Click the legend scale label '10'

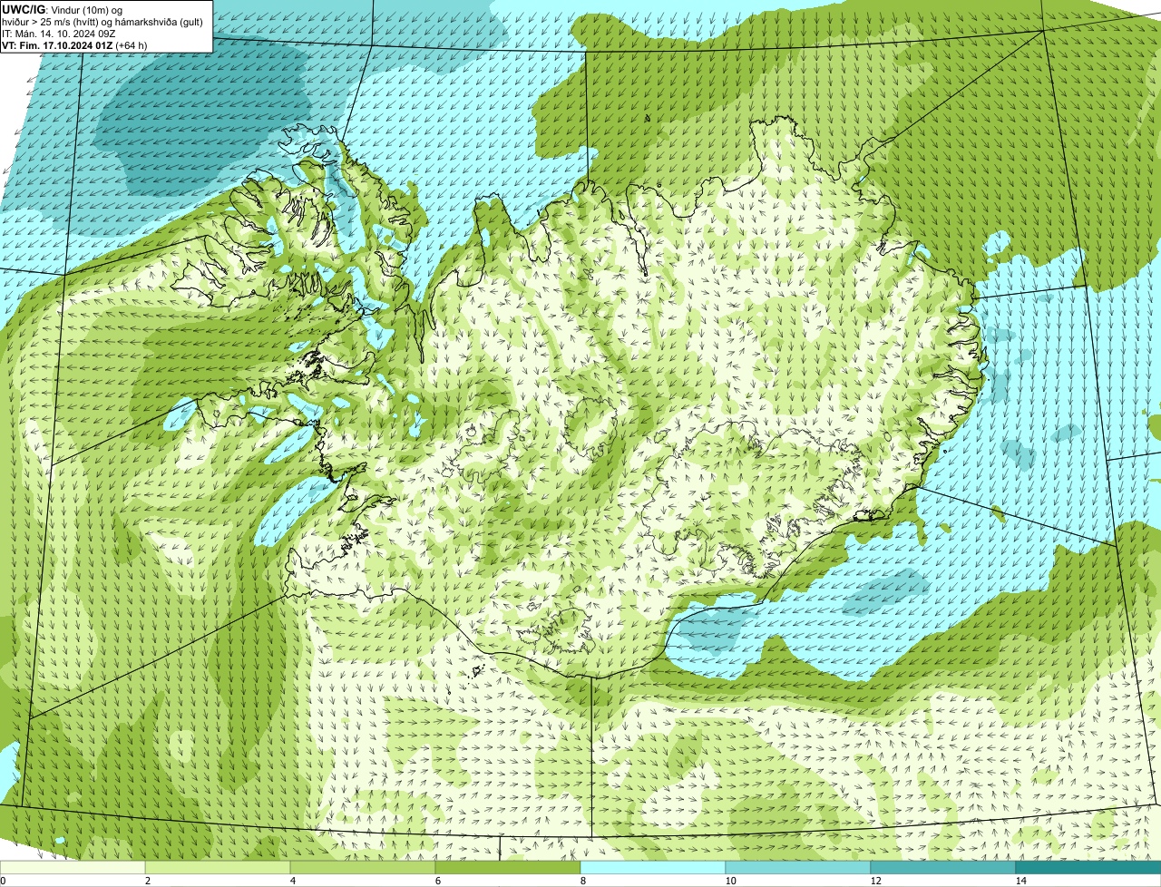(730, 881)
